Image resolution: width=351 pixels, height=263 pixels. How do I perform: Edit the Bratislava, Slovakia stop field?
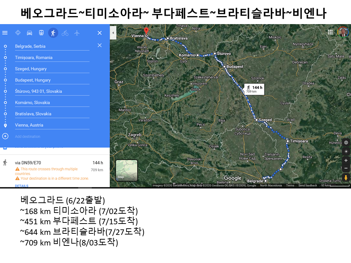click(x=52, y=114)
